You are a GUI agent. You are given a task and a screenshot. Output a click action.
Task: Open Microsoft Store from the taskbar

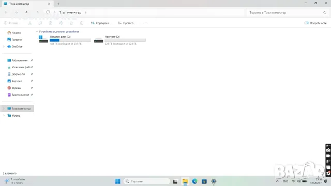[204, 181]
